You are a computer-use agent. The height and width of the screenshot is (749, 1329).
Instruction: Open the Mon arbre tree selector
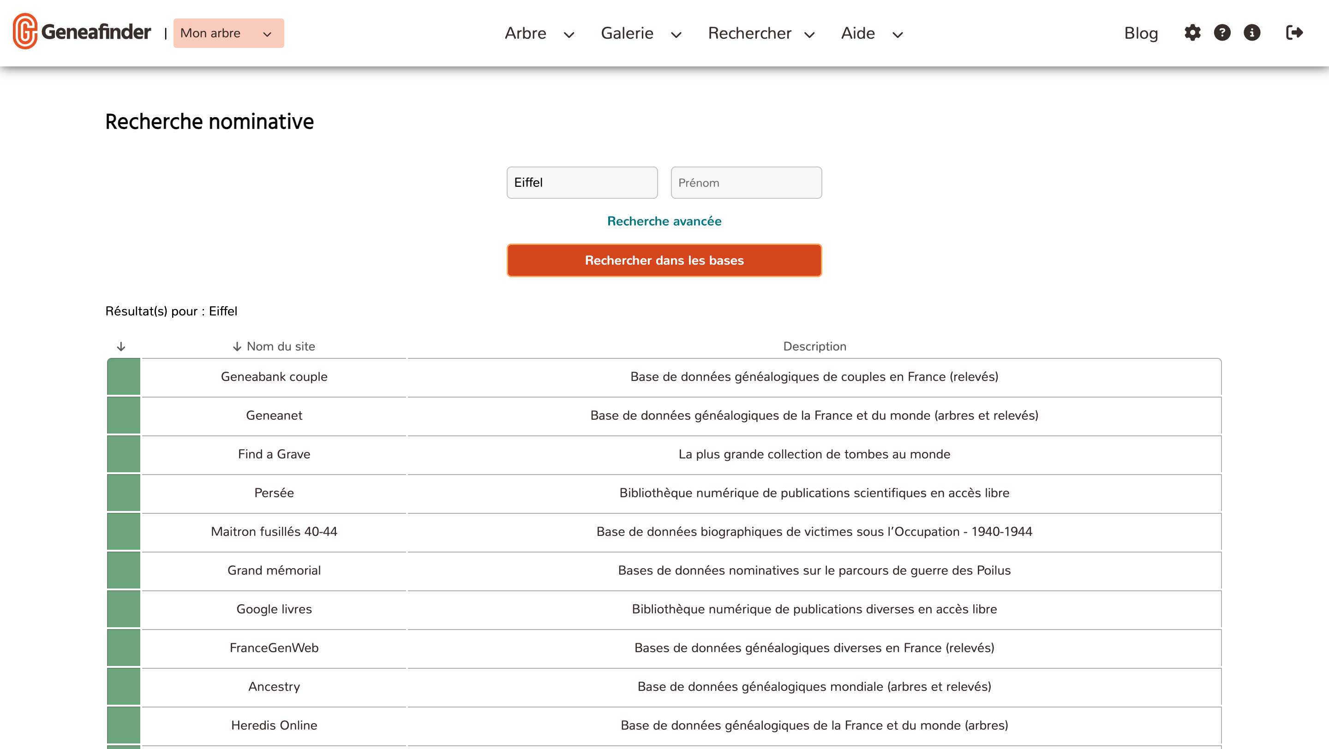pos(228,33)
